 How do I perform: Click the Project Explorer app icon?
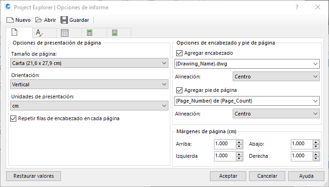pyautogui.click(x=7, y=7)
